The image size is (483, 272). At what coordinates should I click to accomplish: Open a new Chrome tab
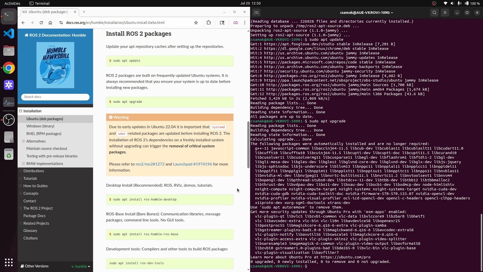coord(84,12)
